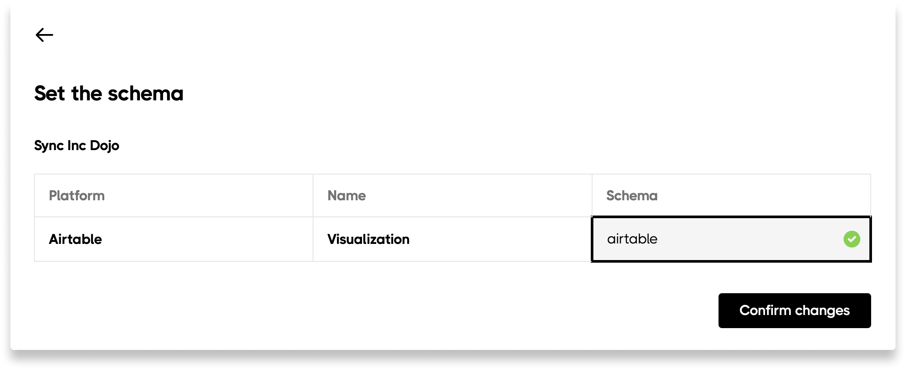Click the word Confirm on the black button

pos(765,310)
